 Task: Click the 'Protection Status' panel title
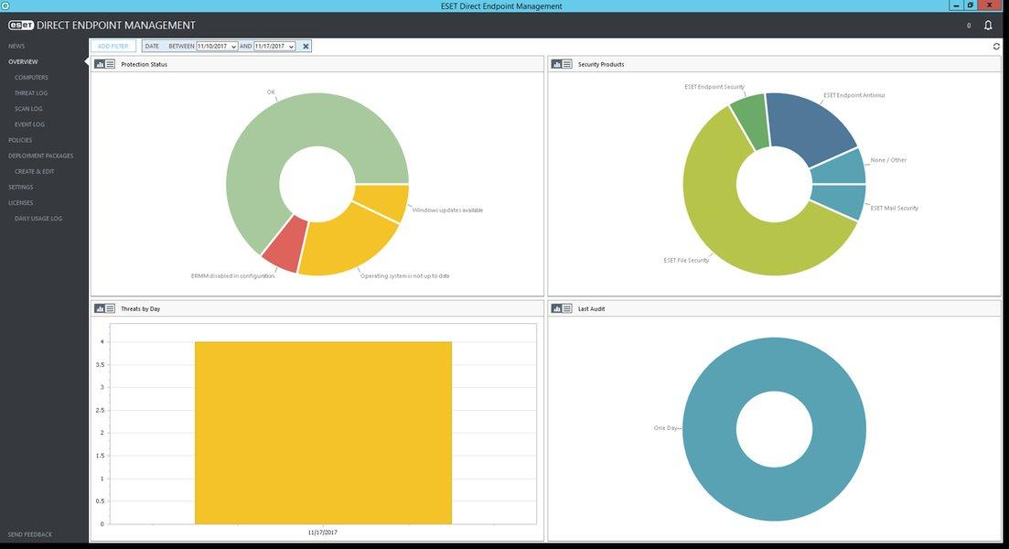coord(145,64)
